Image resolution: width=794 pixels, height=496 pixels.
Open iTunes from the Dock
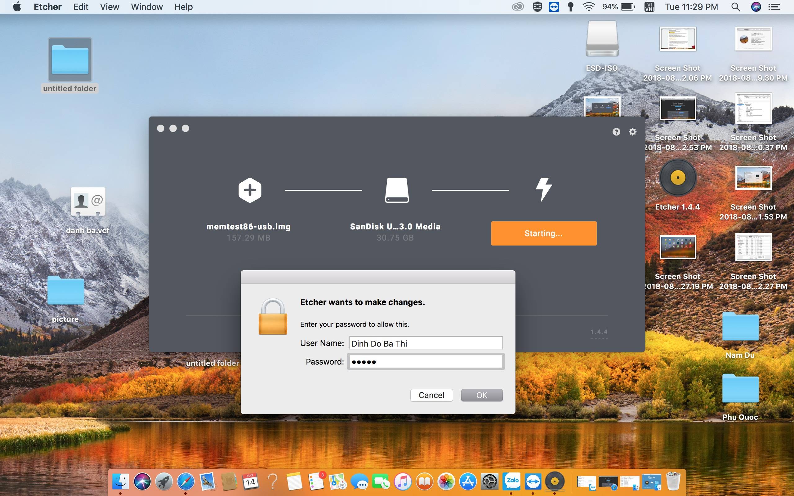(x=403, y=481)
